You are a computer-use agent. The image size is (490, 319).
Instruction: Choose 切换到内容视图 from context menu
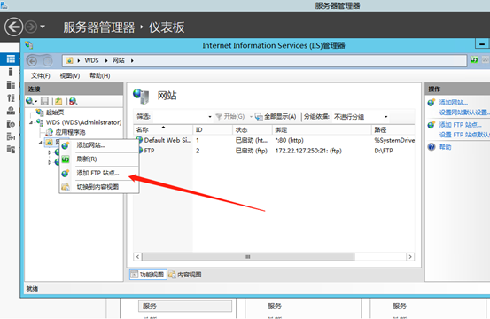point(99,187)
